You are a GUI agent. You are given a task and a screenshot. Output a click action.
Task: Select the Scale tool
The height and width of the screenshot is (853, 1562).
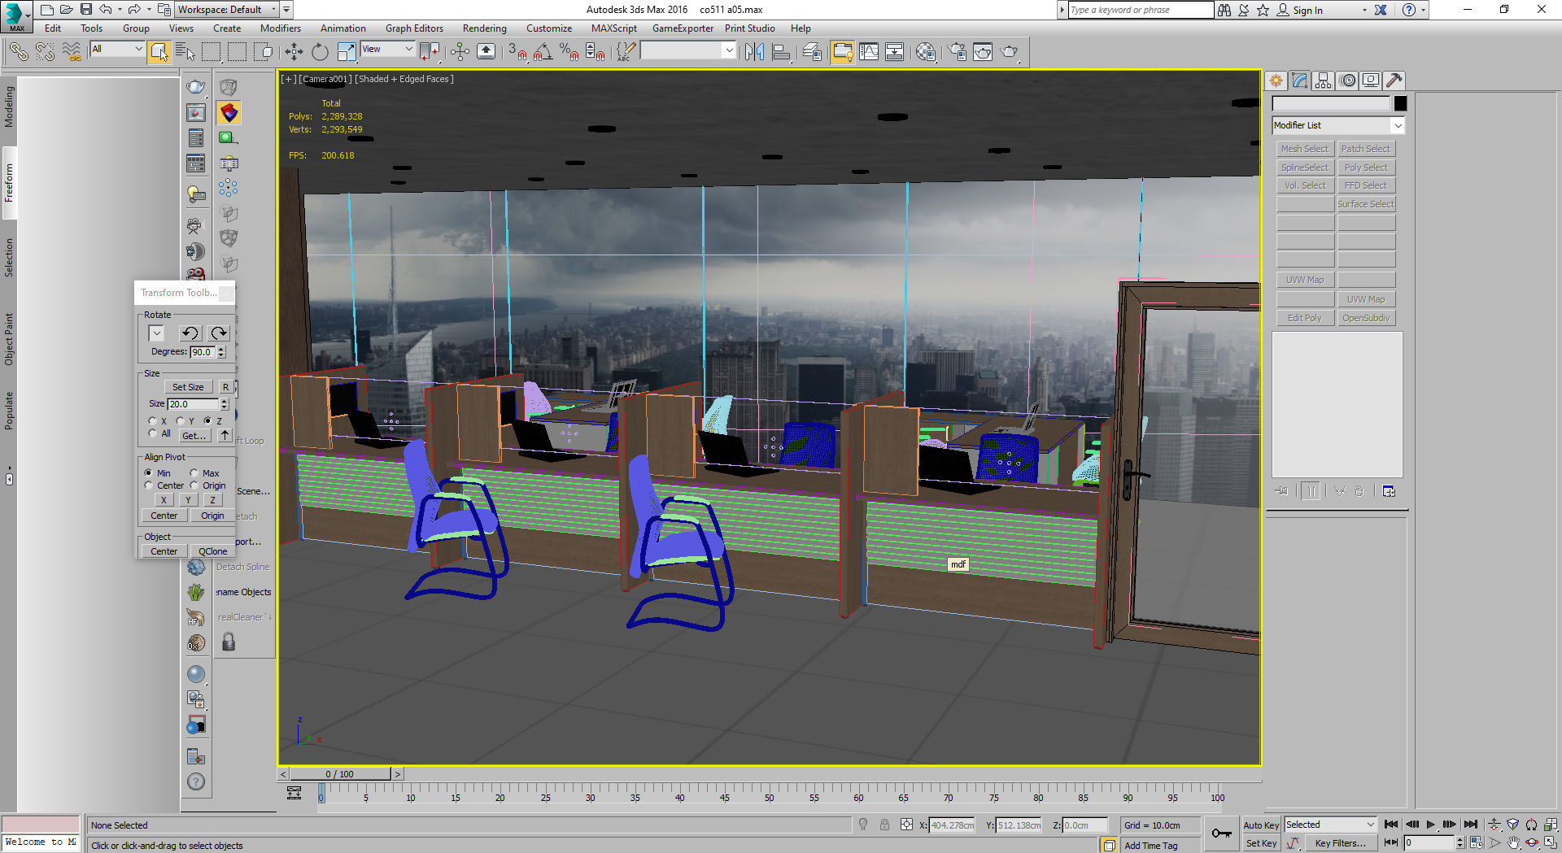(x=346, y=52)
